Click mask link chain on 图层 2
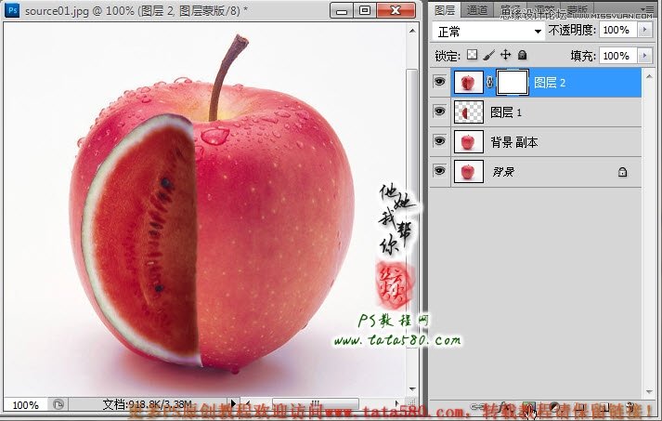The height and width of the screenshot is (421, 662). click(x=489, y=82)
